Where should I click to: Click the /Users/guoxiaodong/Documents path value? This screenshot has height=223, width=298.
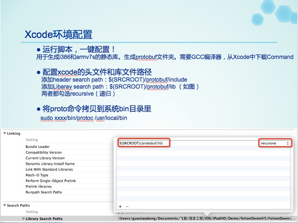[207, 218]
